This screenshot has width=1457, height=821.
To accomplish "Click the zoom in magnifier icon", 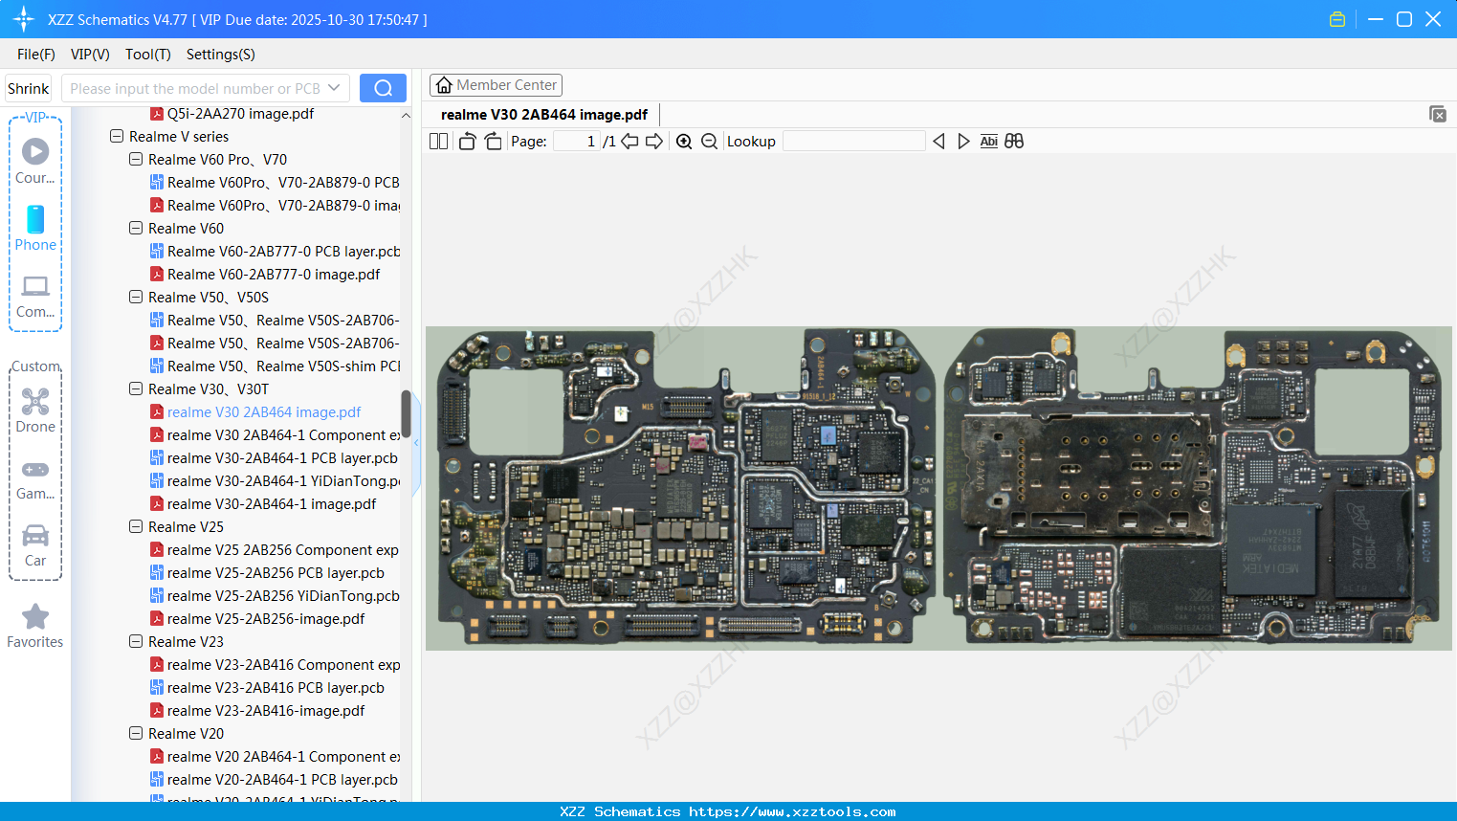I will coord(684,142).
